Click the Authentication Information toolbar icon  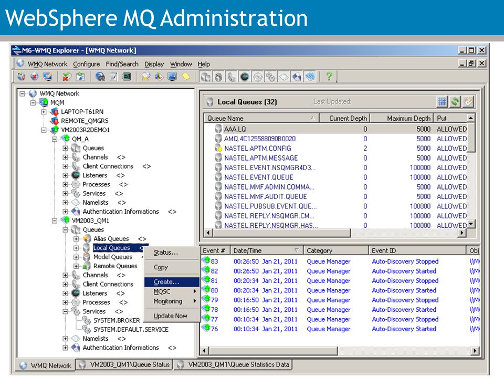[x=297, y=77]
